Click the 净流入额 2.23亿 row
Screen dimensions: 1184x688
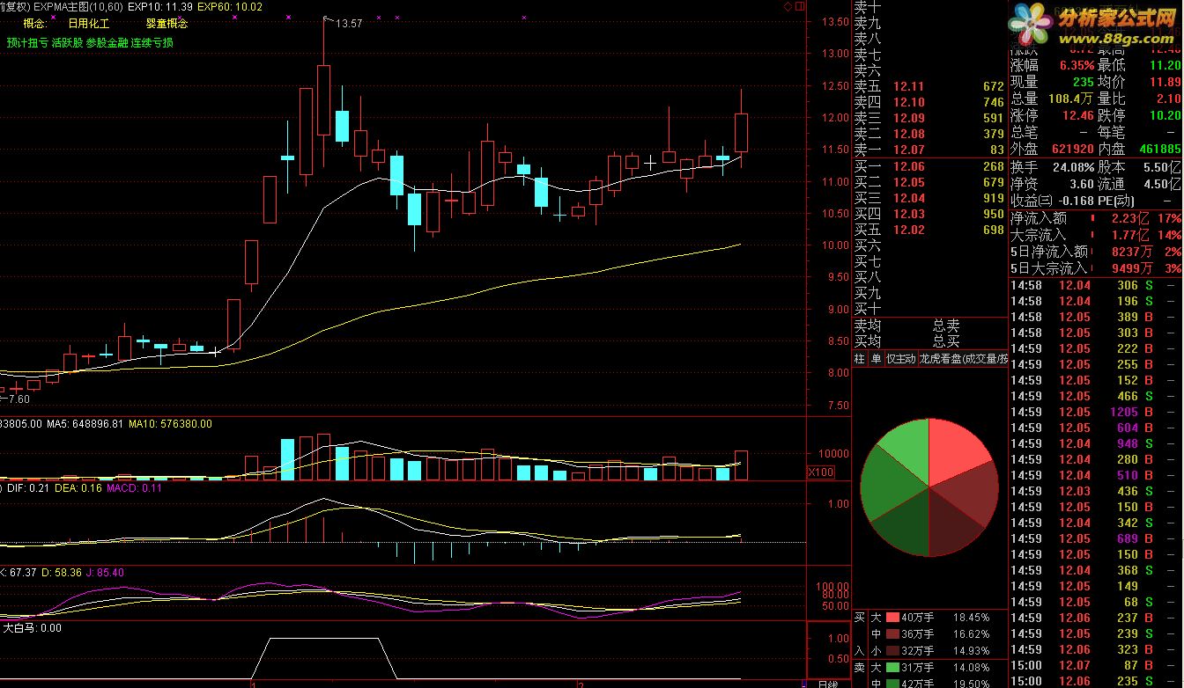pyautogui.click(x=1095, y=218)
